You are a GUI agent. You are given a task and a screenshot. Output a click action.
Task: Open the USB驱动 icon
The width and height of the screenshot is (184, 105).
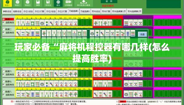68,3
